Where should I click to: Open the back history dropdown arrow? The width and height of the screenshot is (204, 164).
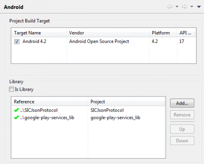177,7
